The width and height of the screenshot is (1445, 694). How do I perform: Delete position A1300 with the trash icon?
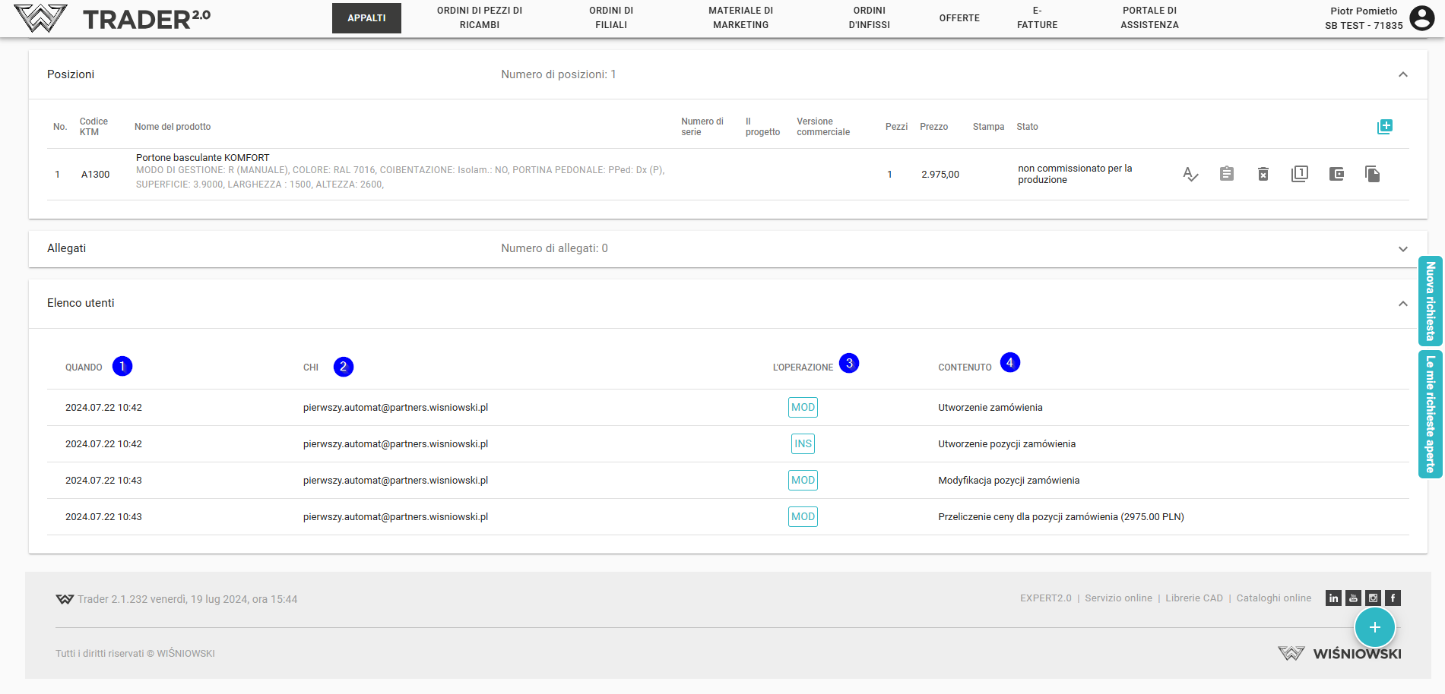1263,175
